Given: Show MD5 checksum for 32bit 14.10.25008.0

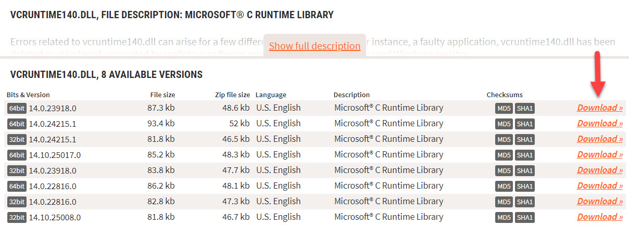Looking at the screenshot, I should (x=504, y=218).
